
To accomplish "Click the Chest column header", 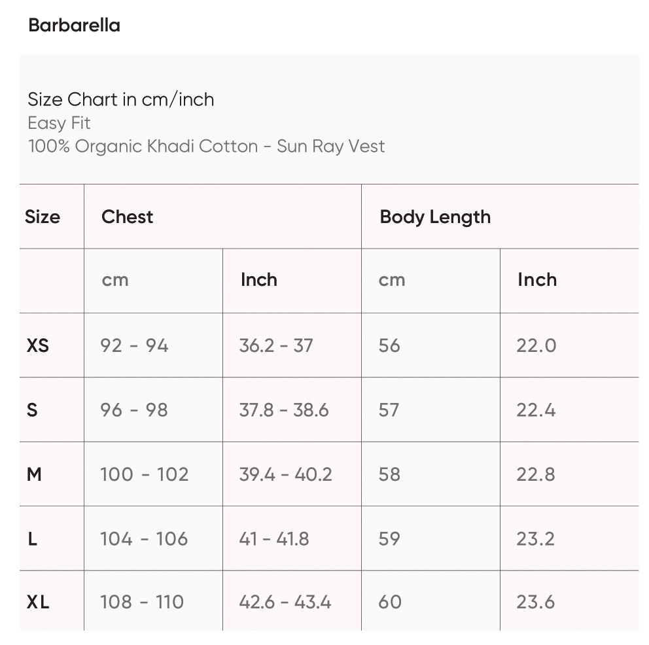I will (x=128, y=217).
